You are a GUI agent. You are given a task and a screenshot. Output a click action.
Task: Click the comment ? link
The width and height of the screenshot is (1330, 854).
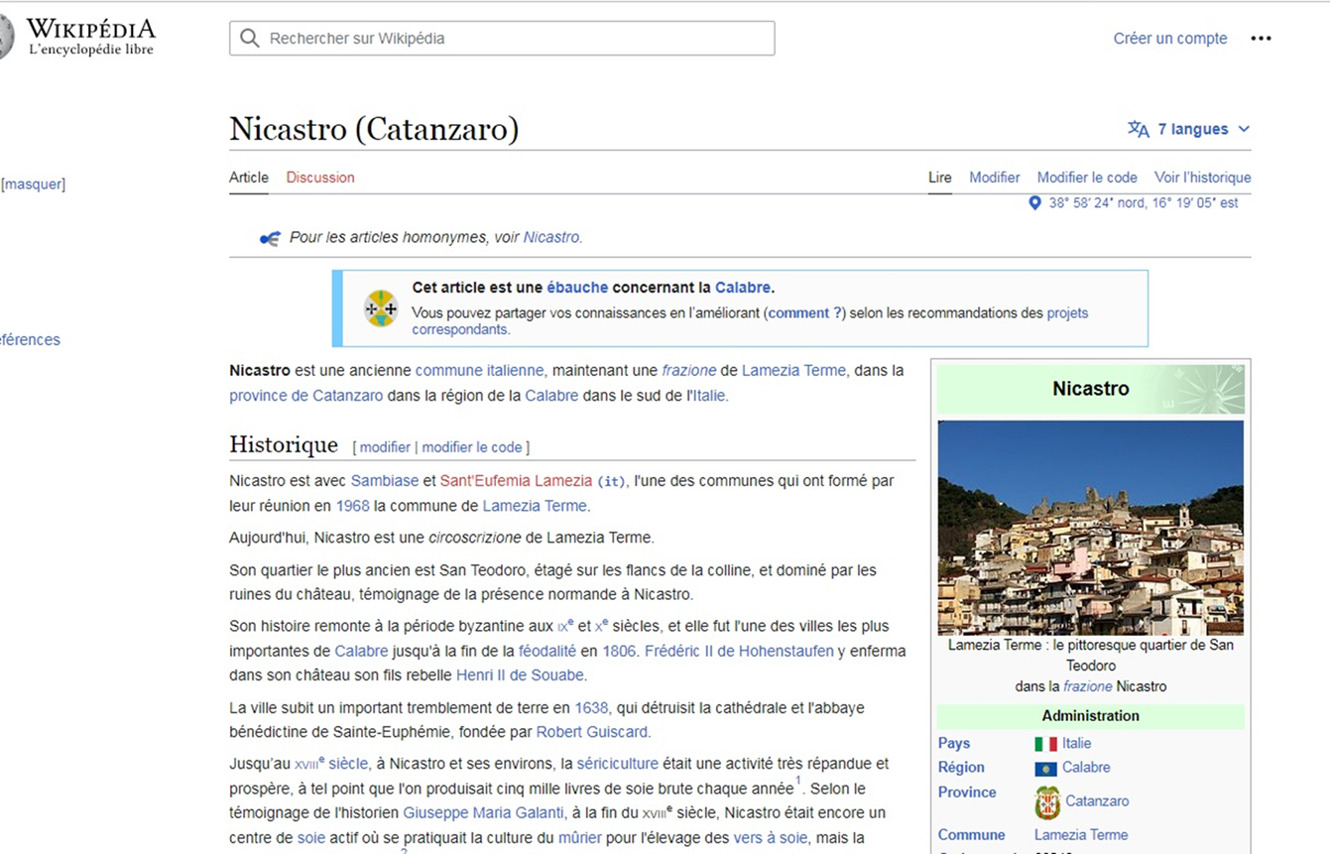coord(804,313)
